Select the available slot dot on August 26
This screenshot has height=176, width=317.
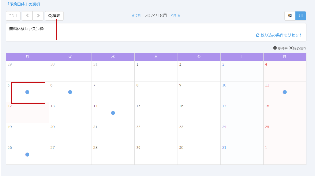(x=27, y=154)
